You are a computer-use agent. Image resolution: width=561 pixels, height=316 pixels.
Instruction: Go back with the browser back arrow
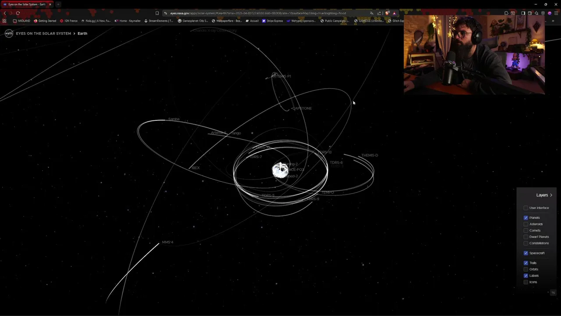click(x=5, y=13)
